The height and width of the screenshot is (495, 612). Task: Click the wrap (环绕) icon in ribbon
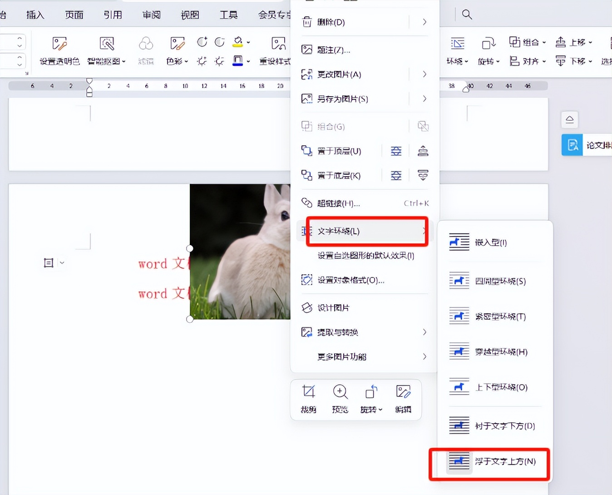pos(457,44)
